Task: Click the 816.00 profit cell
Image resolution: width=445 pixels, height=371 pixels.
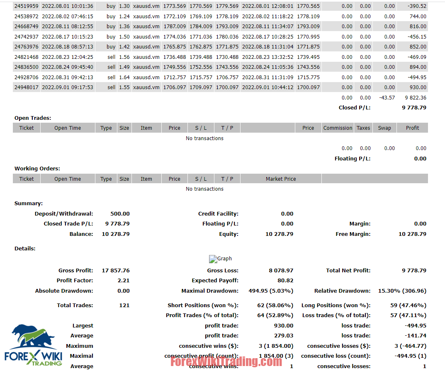Action: (x=418, y=27)
